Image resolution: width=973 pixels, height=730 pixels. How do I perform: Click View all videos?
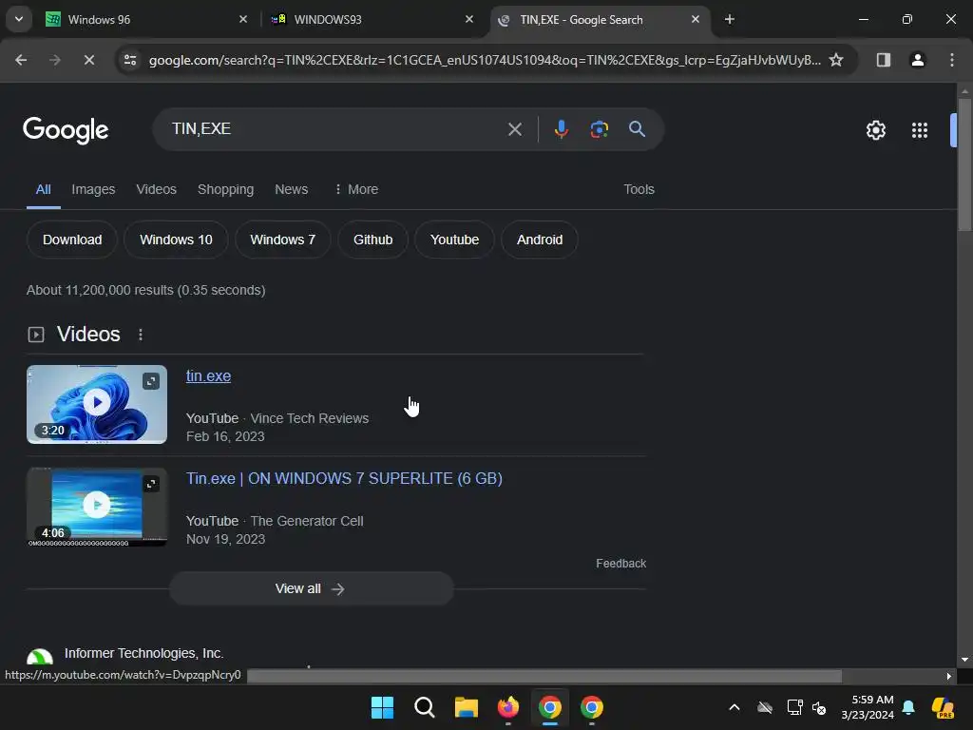312,588
